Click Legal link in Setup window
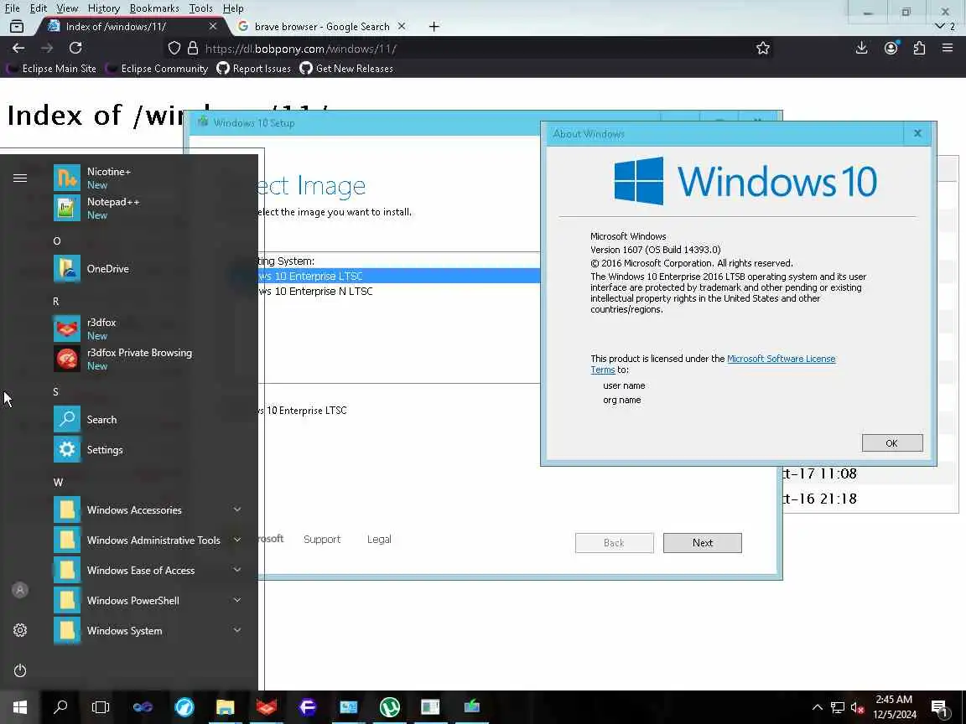This screenshot has height=724, width=966. 379,539
